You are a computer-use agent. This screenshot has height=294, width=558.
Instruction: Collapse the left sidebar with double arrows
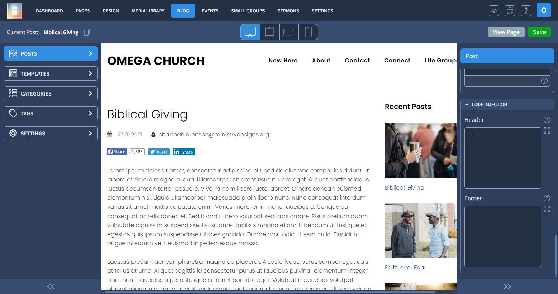click(51, 287)
